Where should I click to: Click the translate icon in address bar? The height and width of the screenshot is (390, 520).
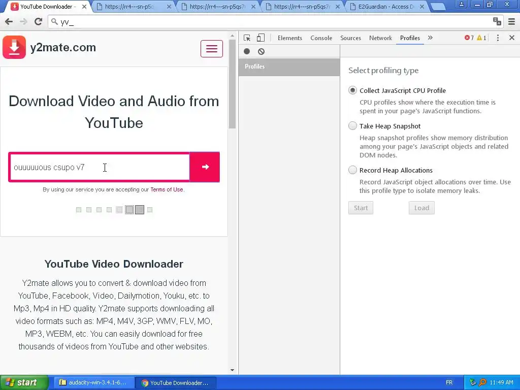497,21
